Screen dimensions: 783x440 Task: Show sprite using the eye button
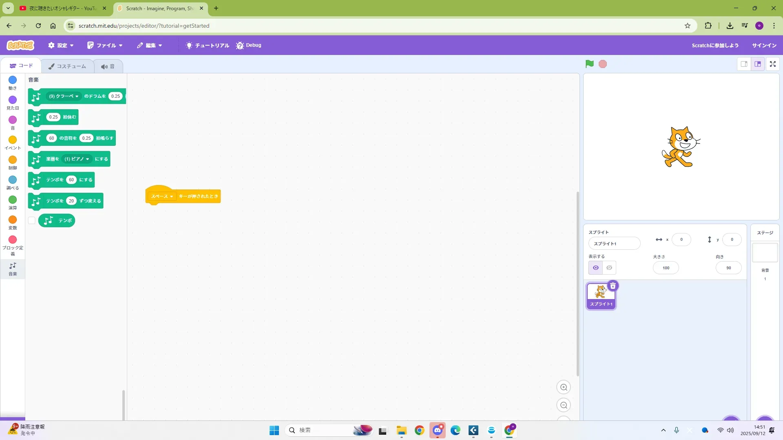[595, 268]
